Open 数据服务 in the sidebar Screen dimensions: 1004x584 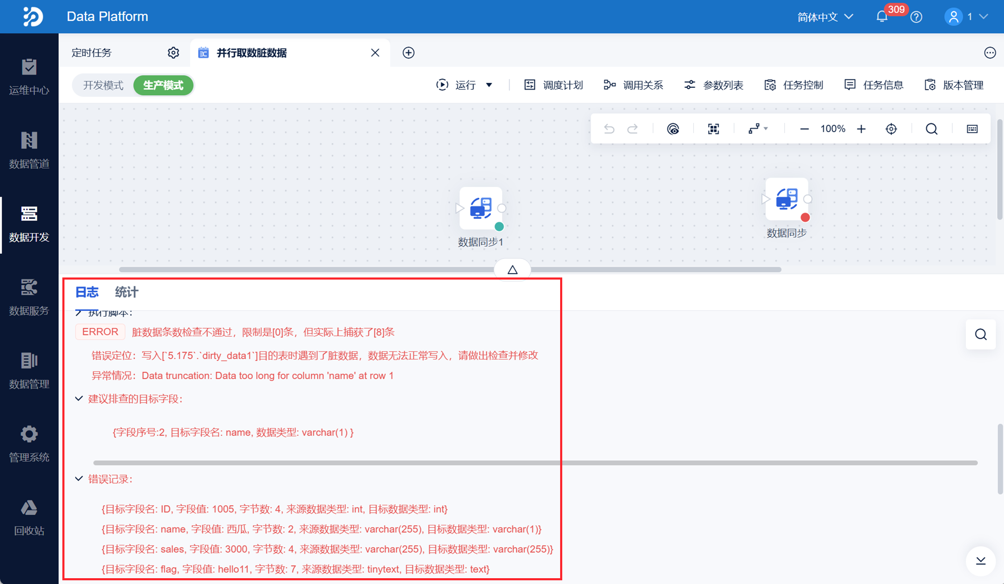pos(29,298)
